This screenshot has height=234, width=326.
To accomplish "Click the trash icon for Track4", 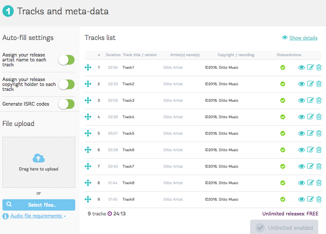I will [x=319, y=117].
